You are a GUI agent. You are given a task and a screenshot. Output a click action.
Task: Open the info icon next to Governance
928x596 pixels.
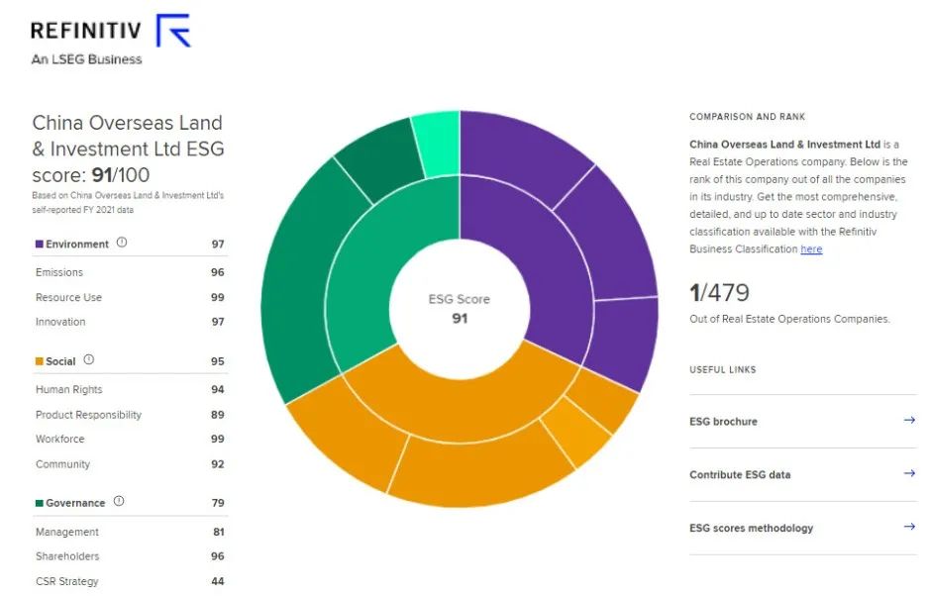(x=119, y=501)
